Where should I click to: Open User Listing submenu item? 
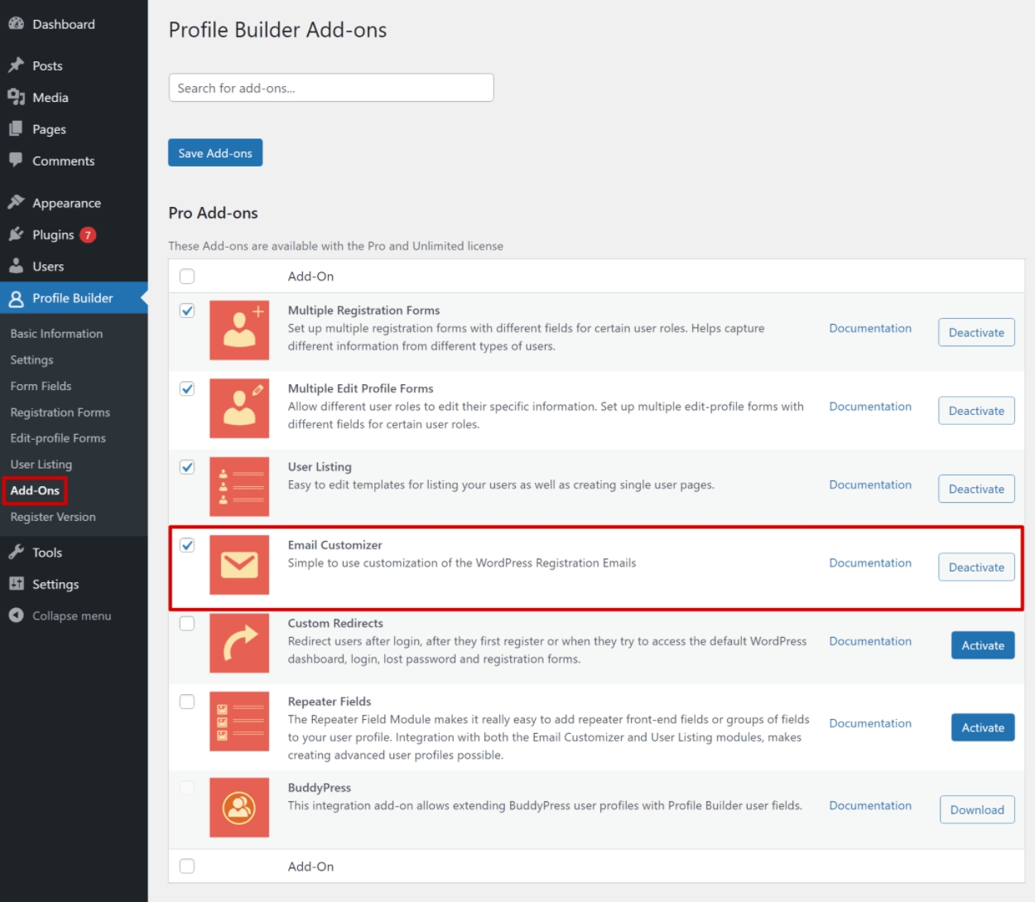pyautogui.click(x=41, y=464)
